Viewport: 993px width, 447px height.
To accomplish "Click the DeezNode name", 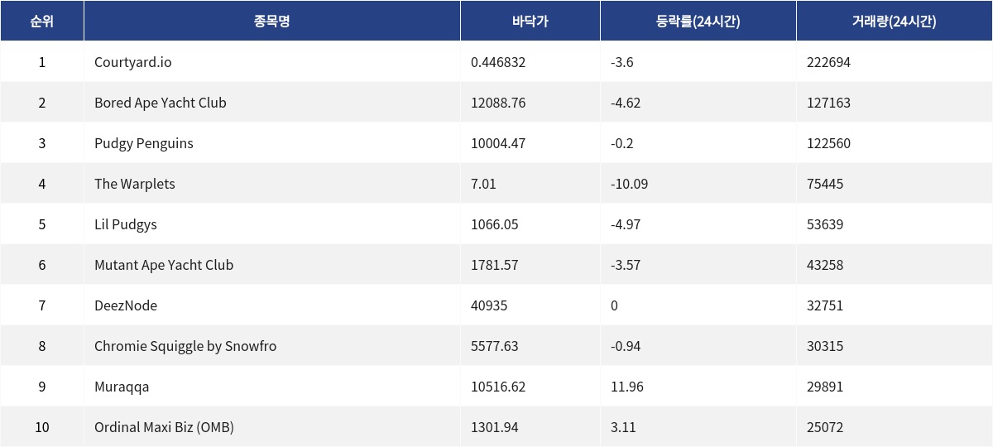I will 126,305.
